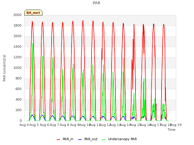Click the red PAR_in legend swatch
Image resolution: width=194 pixels, height=145 pixels.
click(x=58, y=140)
